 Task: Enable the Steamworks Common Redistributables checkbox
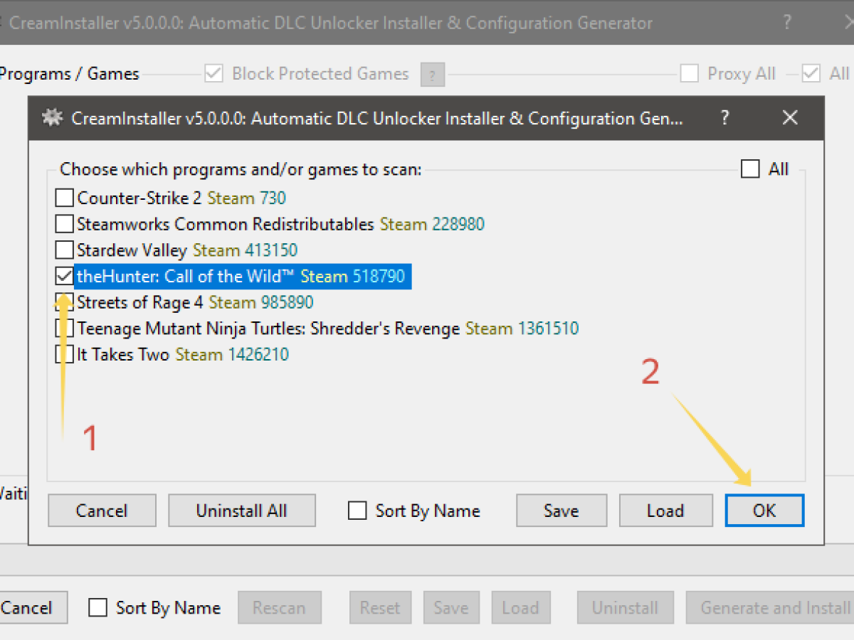pos(63,224)
